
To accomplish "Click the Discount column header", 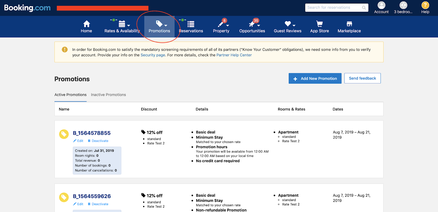I will 149,109.
